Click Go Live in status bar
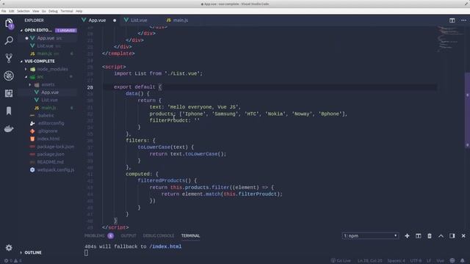The height and width of the screenshot is (264, 470). [341, 260]
